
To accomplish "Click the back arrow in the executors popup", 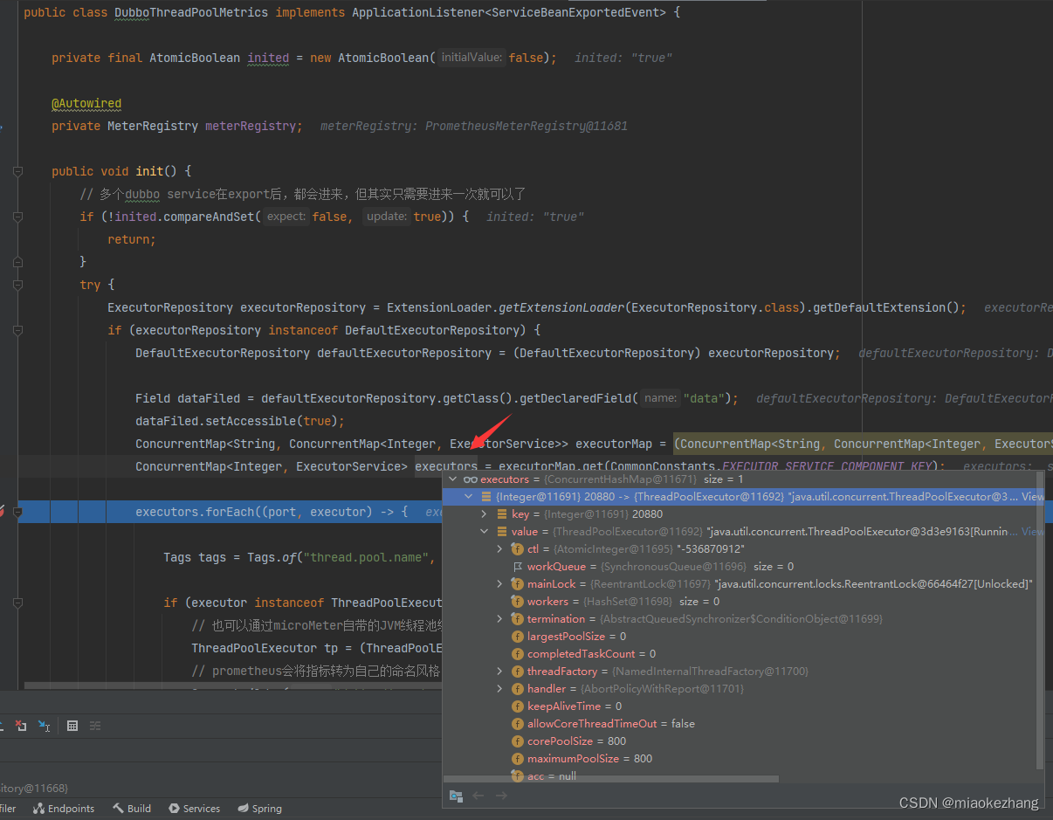I will tap(478, 796).
